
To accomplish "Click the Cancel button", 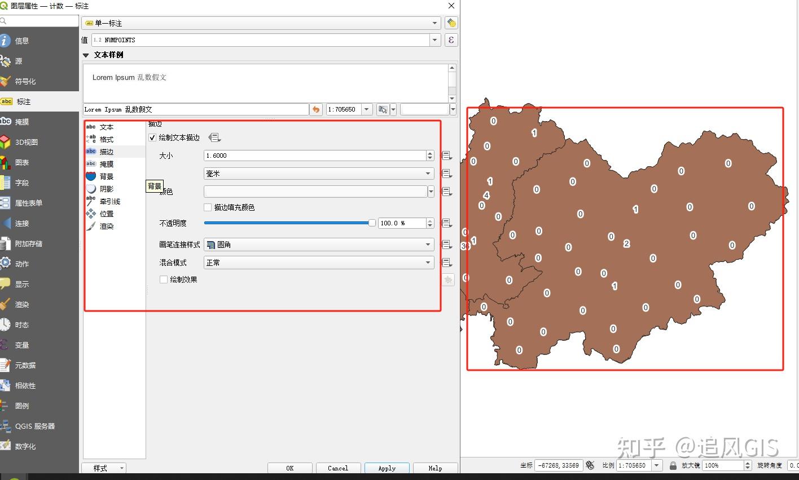I will coord(338,468).
